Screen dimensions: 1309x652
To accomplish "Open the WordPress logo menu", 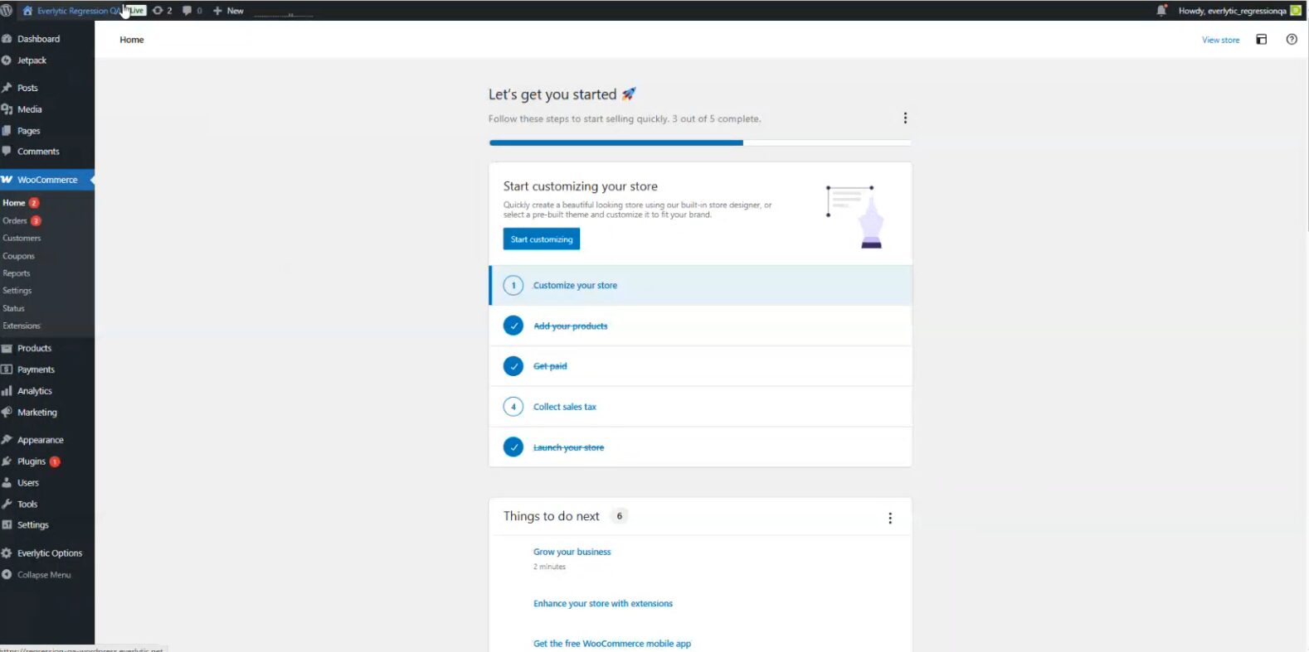I will [7, 11].
